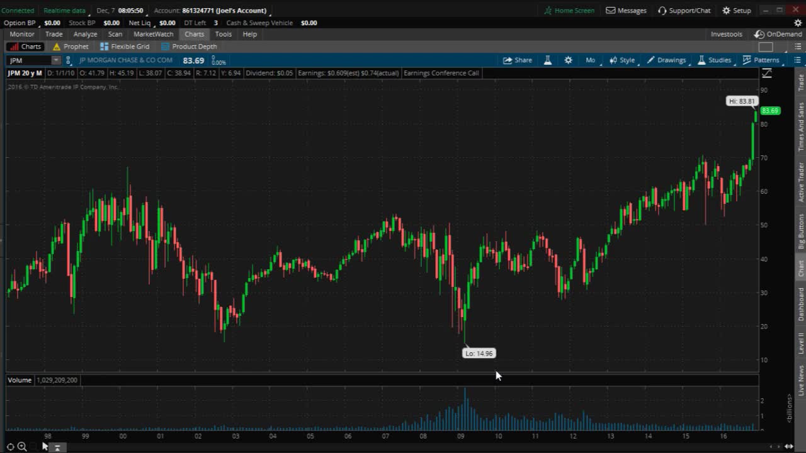The width and height of the screenshot is (806, 453).
Task: Open the Level II sidebar panel
Action: [801, 344]
